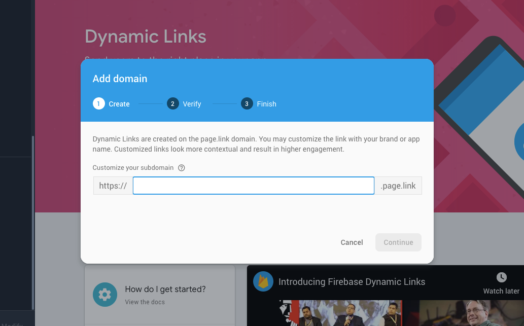Click the Verify step label

pyautogui.click(x=192, y=104)
